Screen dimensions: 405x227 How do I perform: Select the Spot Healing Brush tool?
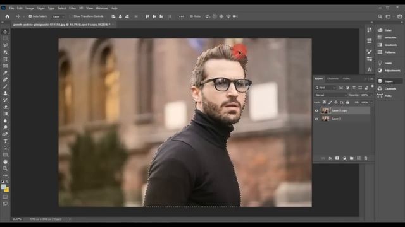click(x=5, y=80)
